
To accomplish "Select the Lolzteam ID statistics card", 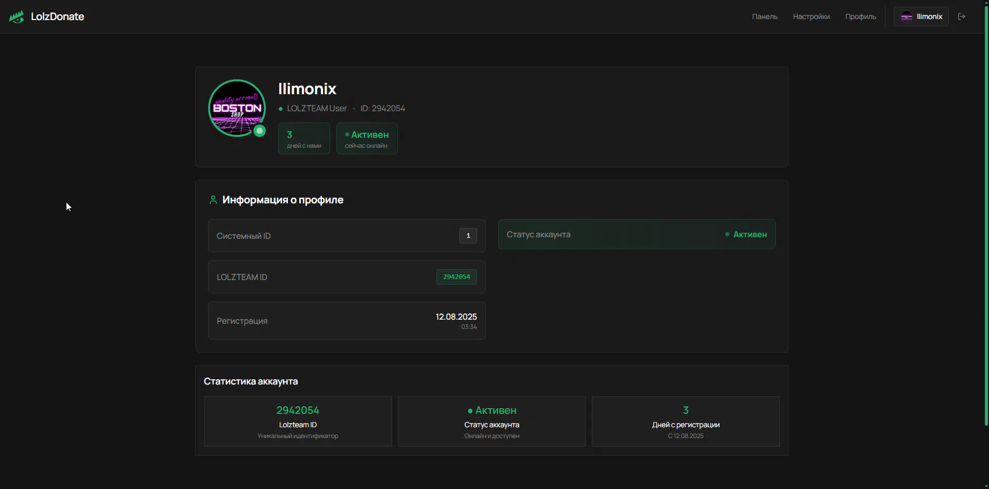I will [298, 421].
